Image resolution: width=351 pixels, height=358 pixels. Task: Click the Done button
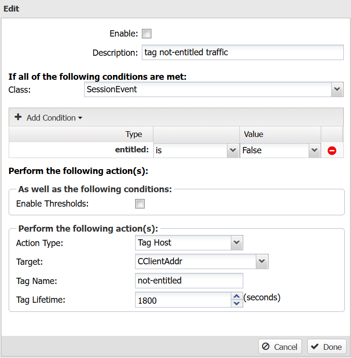pos(327,346)
